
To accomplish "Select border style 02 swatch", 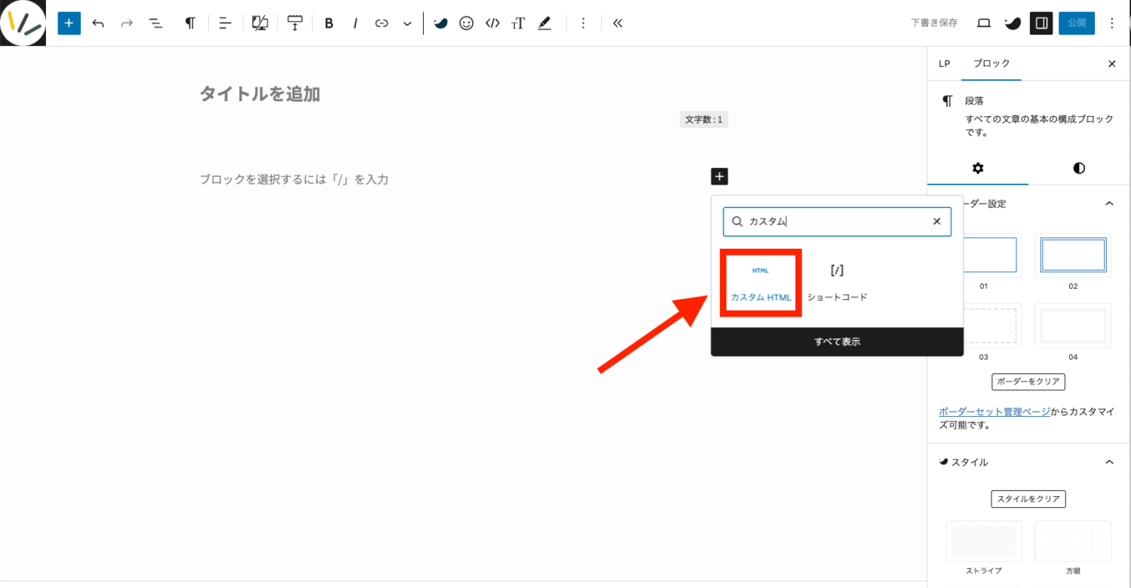I will tap(1073, 255).
